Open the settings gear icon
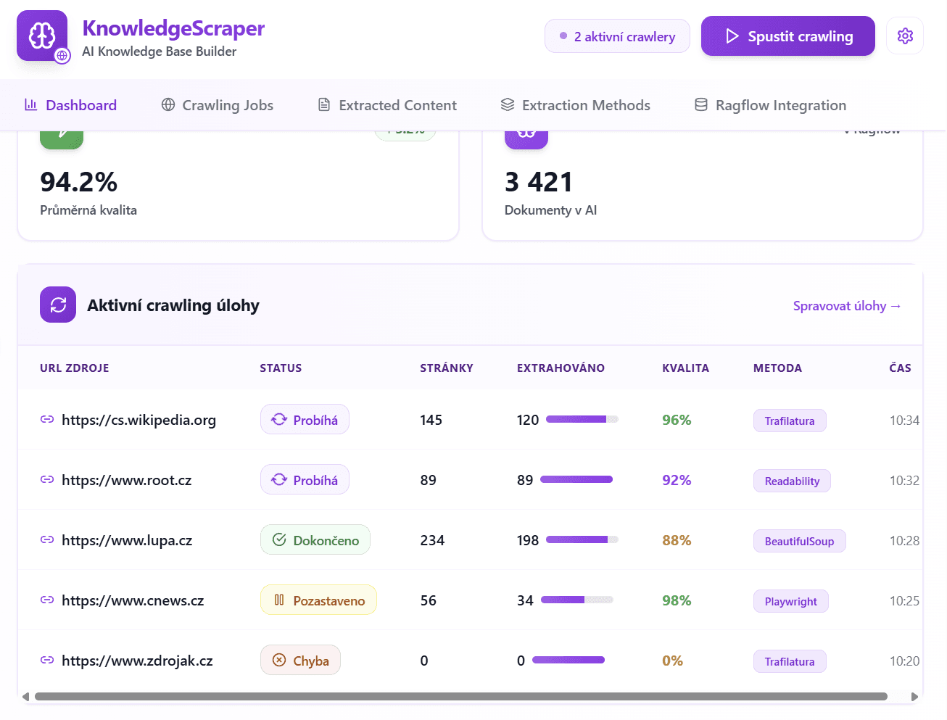947x720 pixels. tap(904, 35)
